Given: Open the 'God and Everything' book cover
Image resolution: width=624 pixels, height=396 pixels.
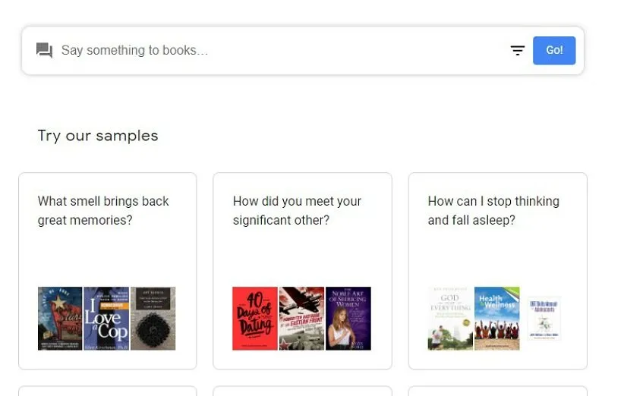Looking at the screenshot, I should pyautogui.click(x=450, y=319).
